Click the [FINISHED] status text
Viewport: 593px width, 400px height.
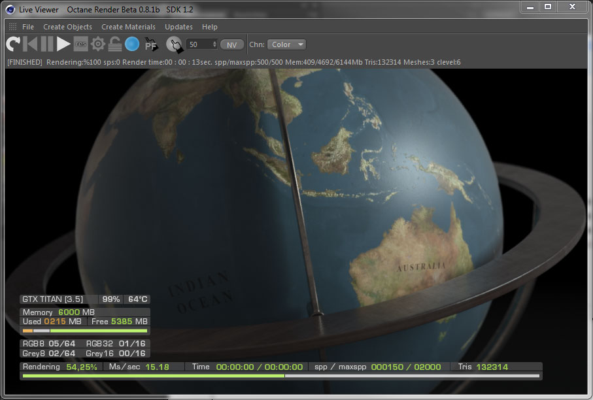click(25, 62)
